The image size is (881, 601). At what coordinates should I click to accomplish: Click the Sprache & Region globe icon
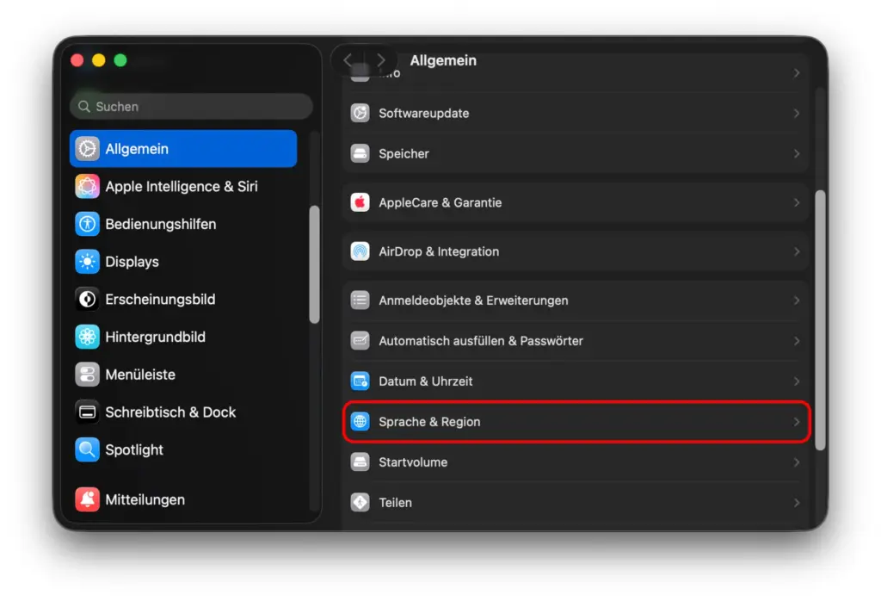(360, 422)
